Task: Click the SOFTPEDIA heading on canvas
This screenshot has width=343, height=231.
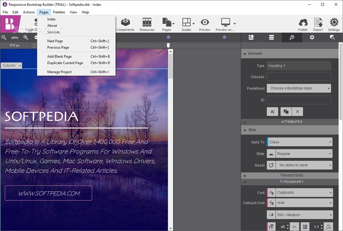Action: (41, 116)
